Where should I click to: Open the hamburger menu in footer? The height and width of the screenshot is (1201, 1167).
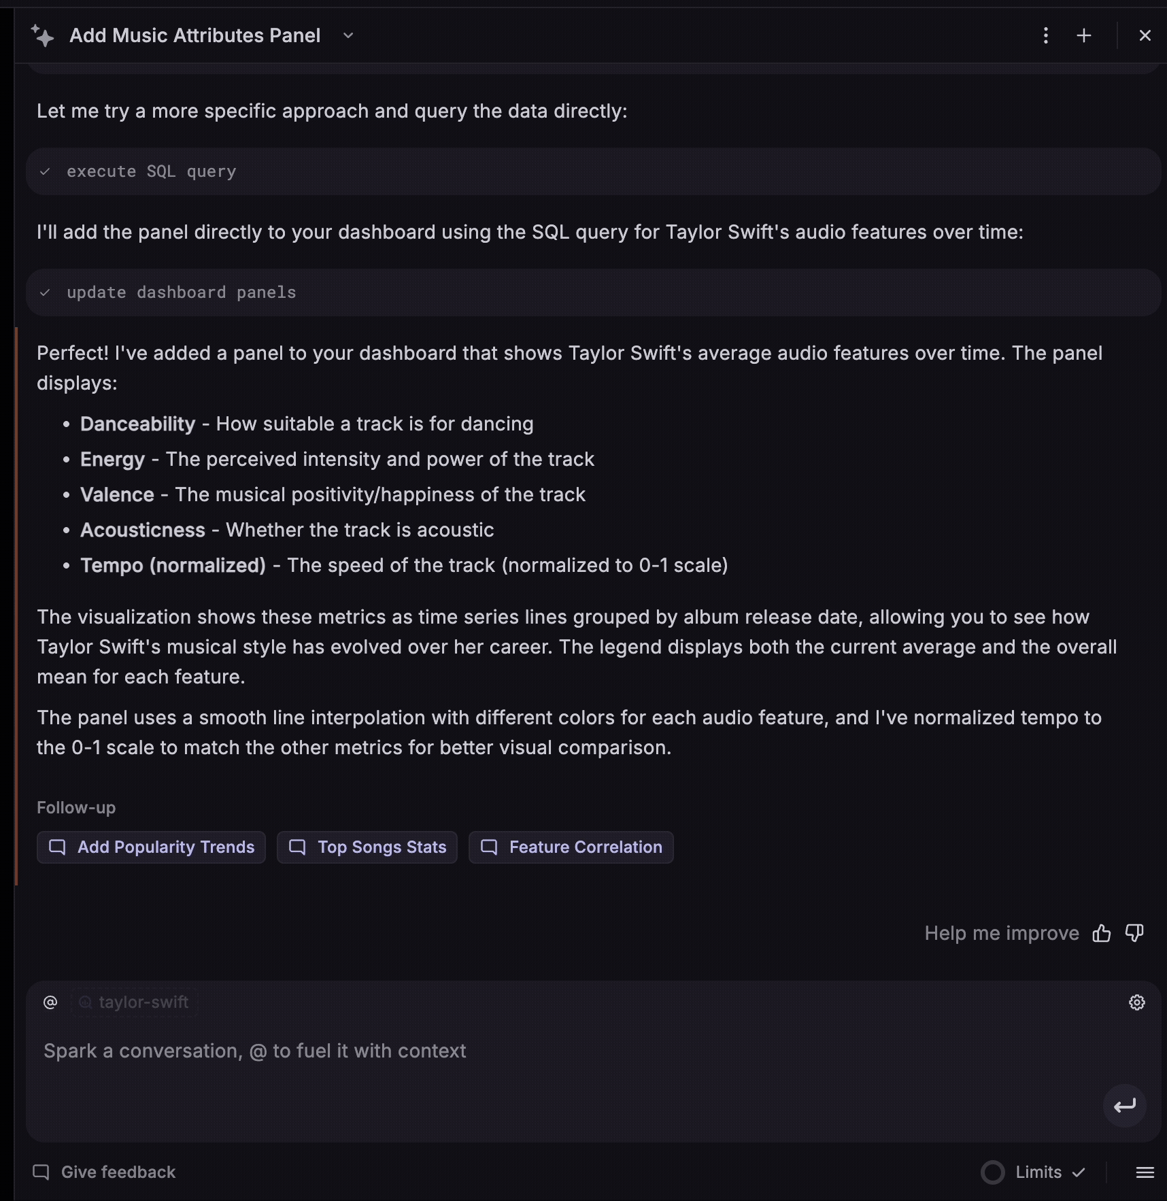1145,1172
